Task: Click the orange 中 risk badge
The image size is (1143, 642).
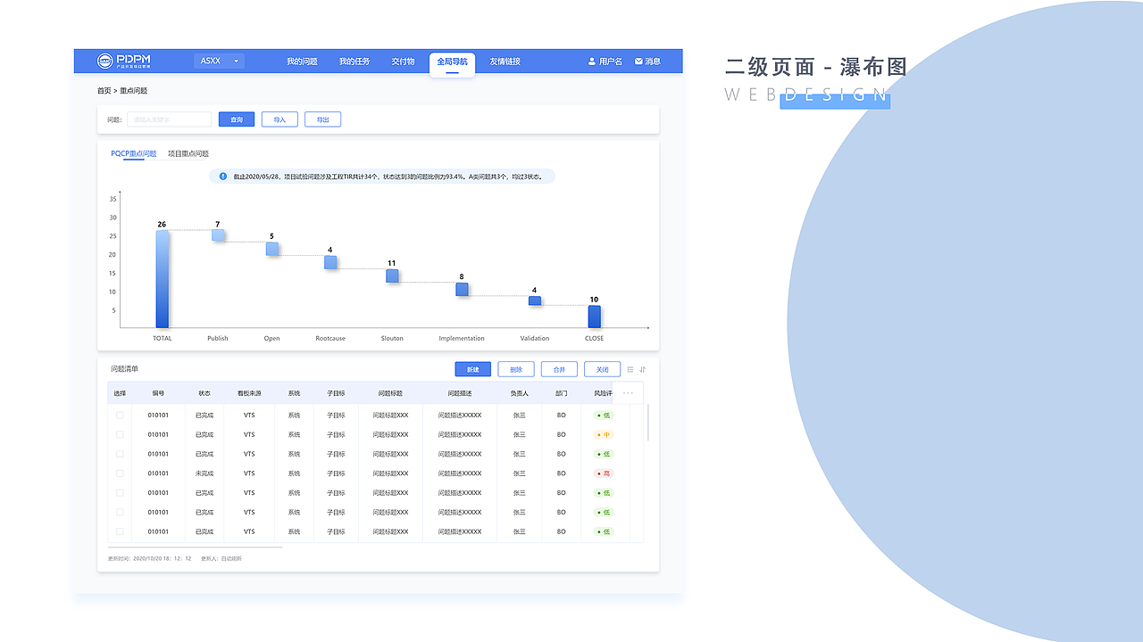Action: point(604,434)
